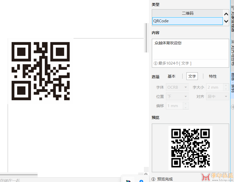The height and width of the screenshot is (182, 234).
Task: Click the content text box with 众越体育欢迎您
Action: point(190,49)
